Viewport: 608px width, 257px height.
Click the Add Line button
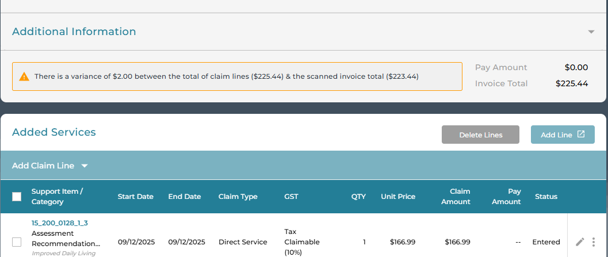(562, 135)
